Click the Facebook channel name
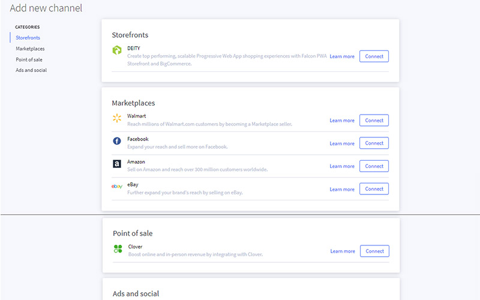 pos(138,139)
